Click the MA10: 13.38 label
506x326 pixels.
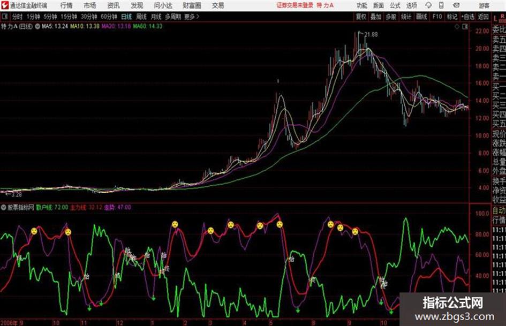[85, 26]
